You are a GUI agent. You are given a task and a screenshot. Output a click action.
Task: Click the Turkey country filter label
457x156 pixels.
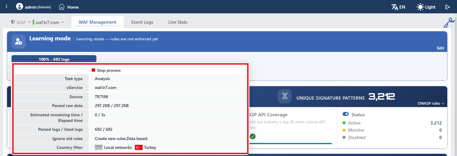click(x=150, y=147)
